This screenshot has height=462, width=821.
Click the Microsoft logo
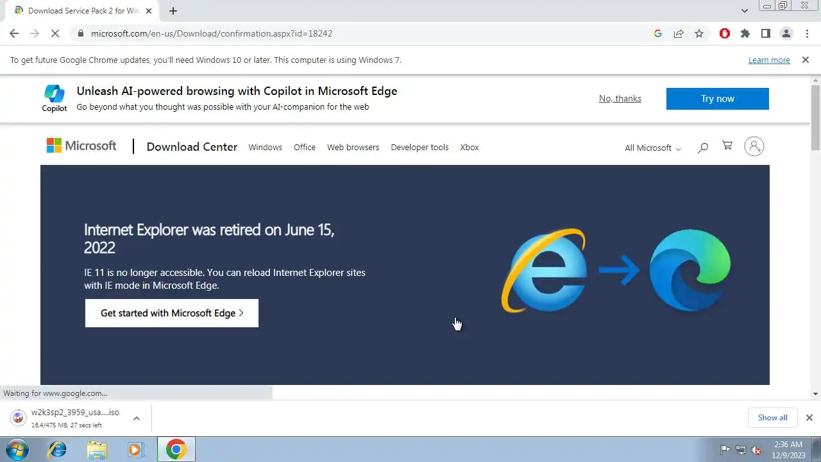coord(81,146)
